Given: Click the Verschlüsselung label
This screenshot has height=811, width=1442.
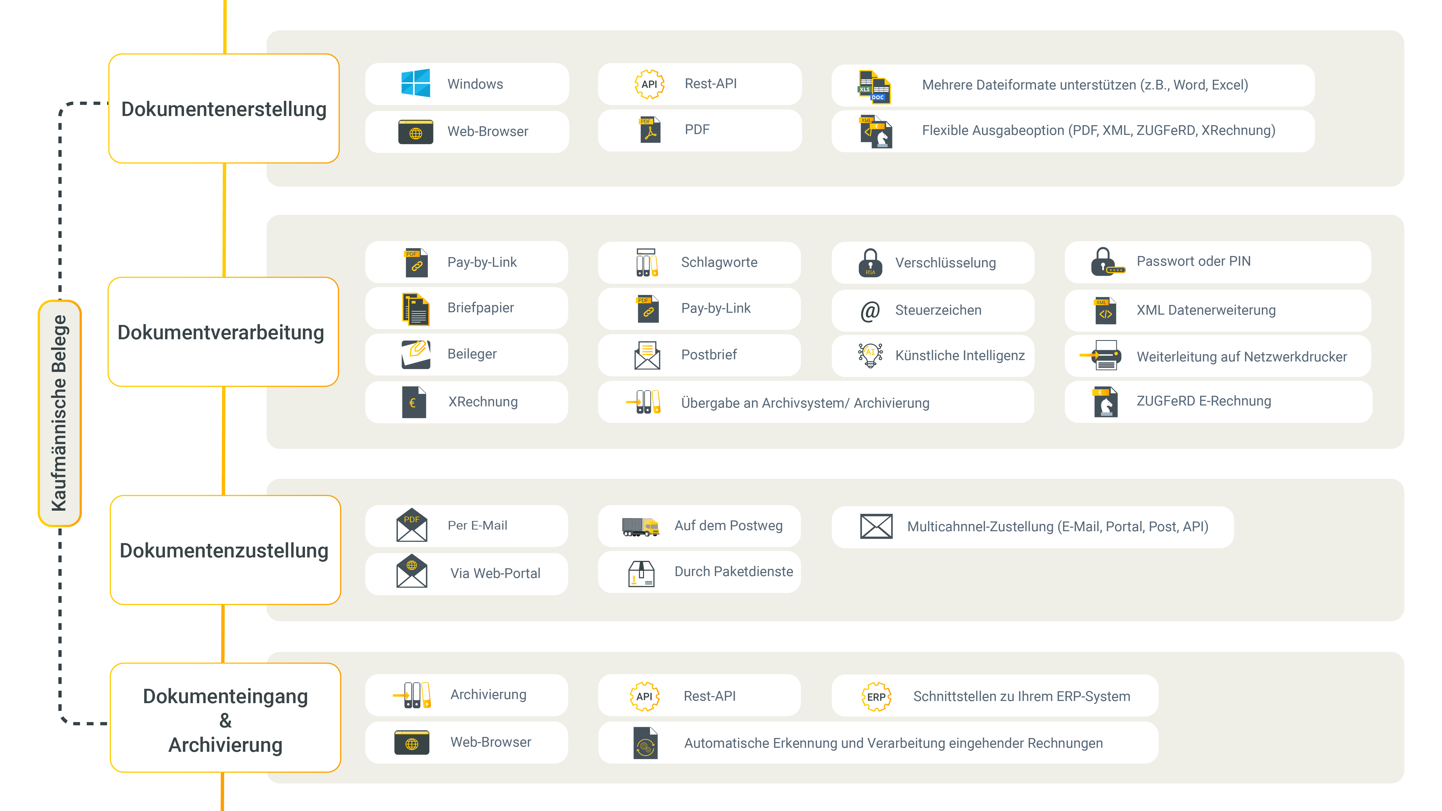Looking at the screenshot, I should click(945, 263).
